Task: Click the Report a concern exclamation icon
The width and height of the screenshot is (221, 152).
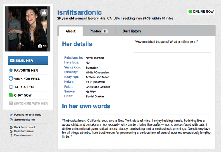Action: pyautogui.click(x=11, y=135)
